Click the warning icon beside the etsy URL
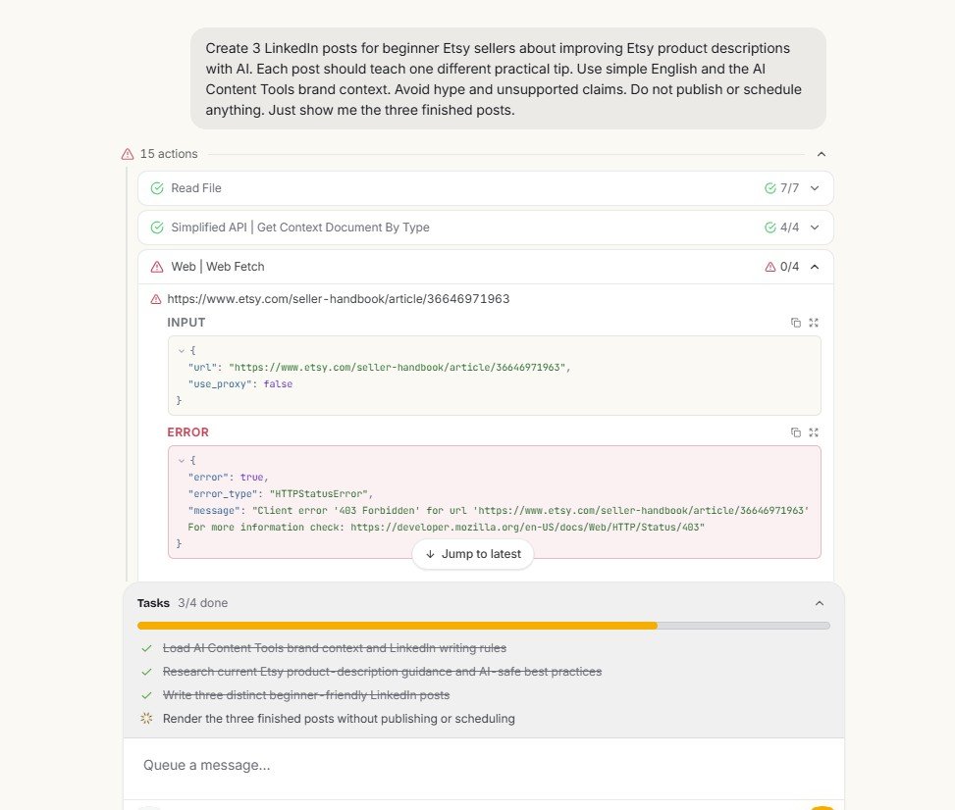Viewport: 955px width, 810px height. pos(156,299)
